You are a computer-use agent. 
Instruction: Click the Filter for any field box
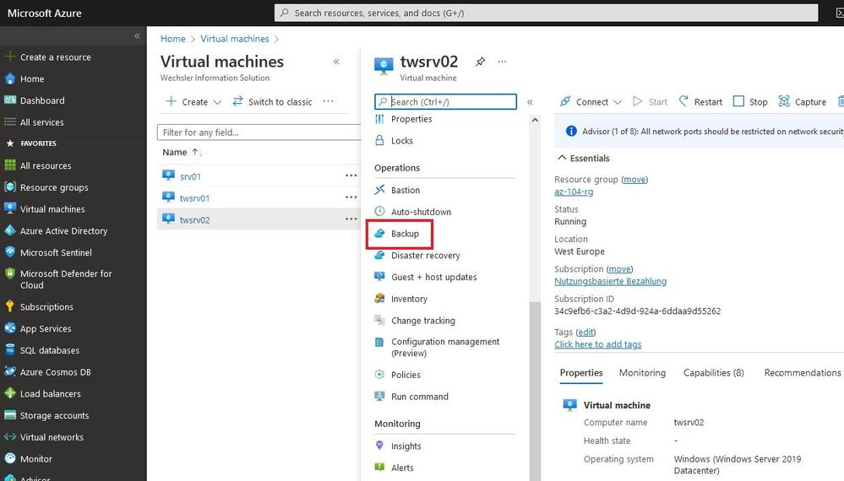coord(259,132)
